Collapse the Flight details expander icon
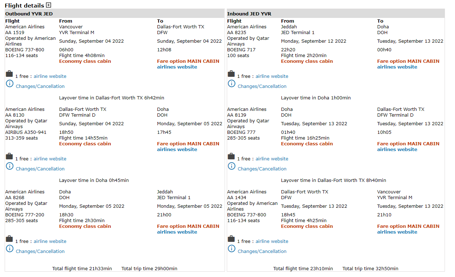 (x=49, y=5)
